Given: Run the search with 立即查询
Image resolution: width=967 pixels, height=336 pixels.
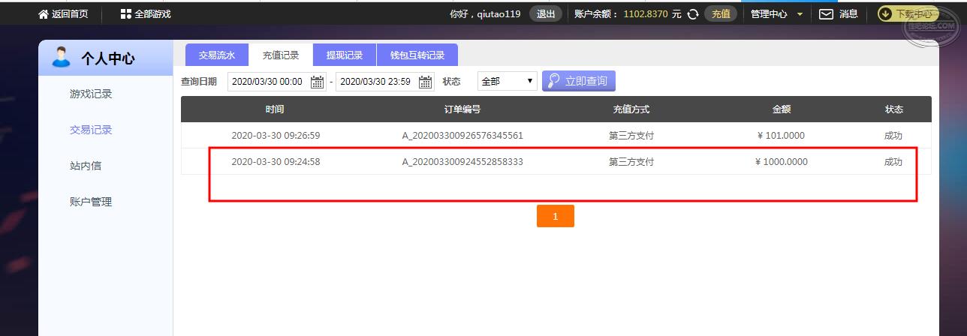Looking at the screenshot, I should (579, 81).
